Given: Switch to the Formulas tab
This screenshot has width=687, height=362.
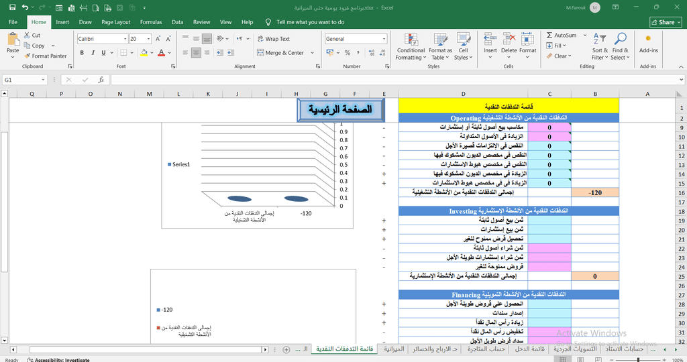Looking at the screenshot, I should pos(151,22).
